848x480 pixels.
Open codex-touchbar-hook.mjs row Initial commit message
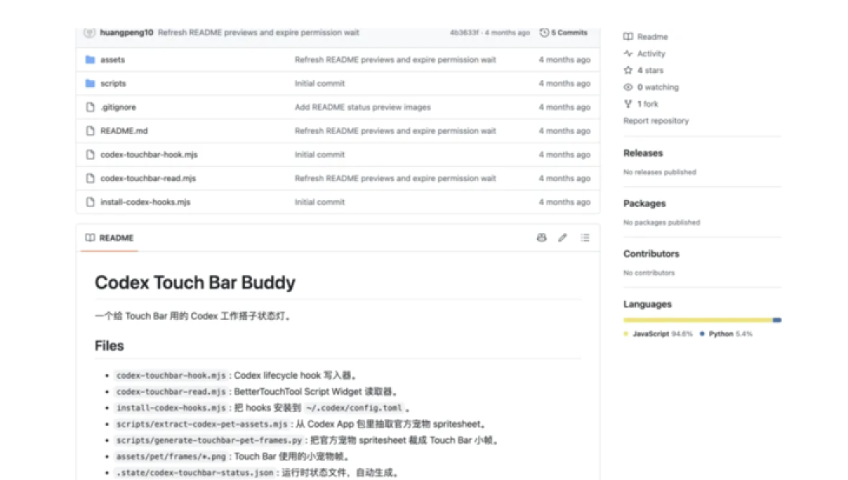(x=320, y=155)
